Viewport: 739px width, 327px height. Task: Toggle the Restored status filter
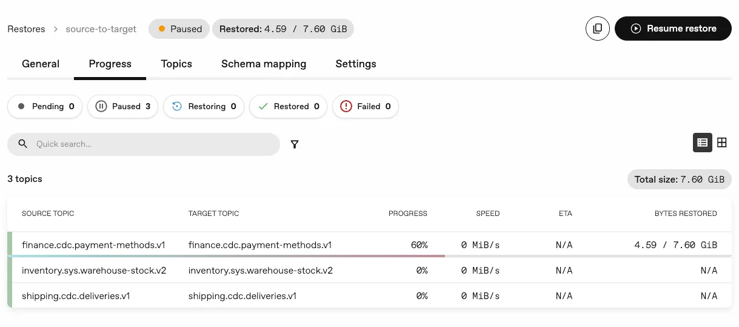(x=288, y=106)
